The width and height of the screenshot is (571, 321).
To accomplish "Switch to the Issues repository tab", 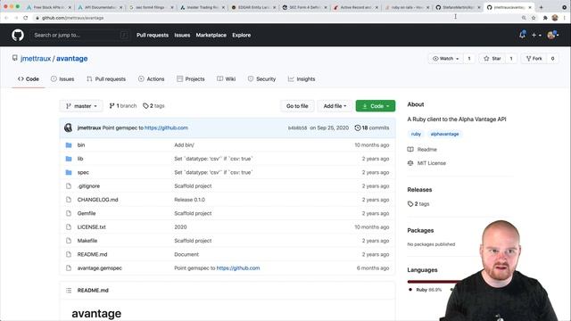I will 62,79.
